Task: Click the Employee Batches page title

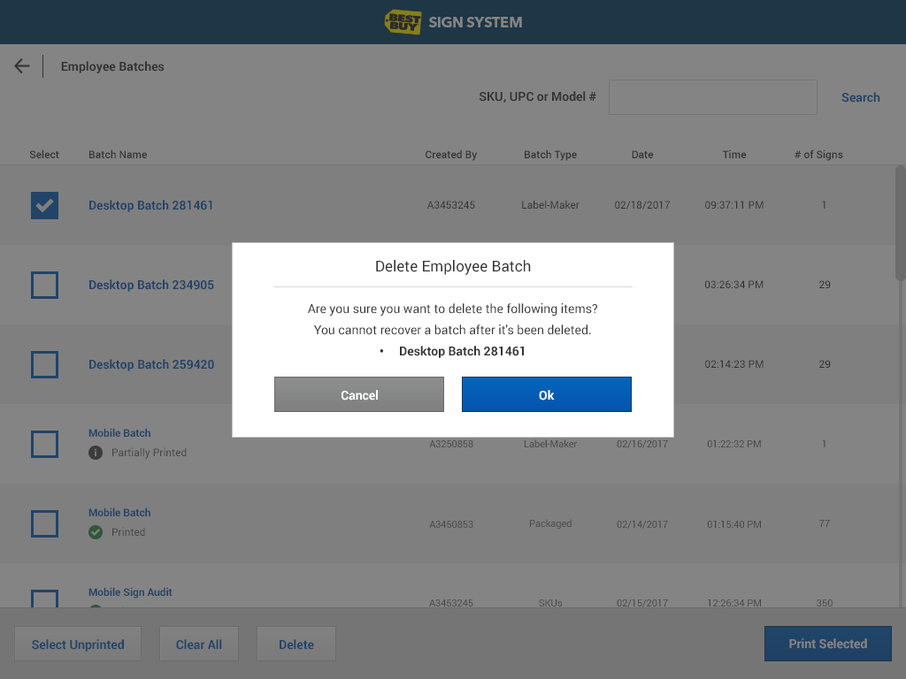Action: pos(112,66)
